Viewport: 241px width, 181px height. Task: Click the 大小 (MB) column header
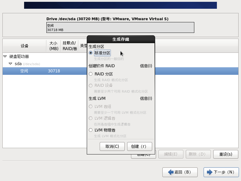click(x=54, y=46)
